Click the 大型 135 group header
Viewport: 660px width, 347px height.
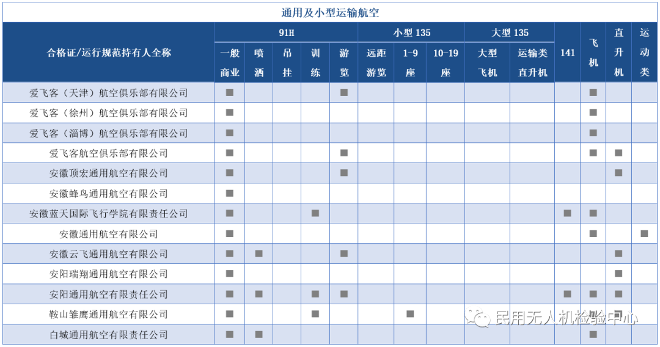[509, 33]
